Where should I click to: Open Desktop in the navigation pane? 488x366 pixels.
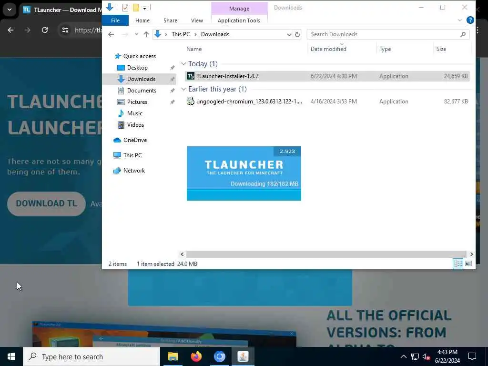tap(137, 68)
